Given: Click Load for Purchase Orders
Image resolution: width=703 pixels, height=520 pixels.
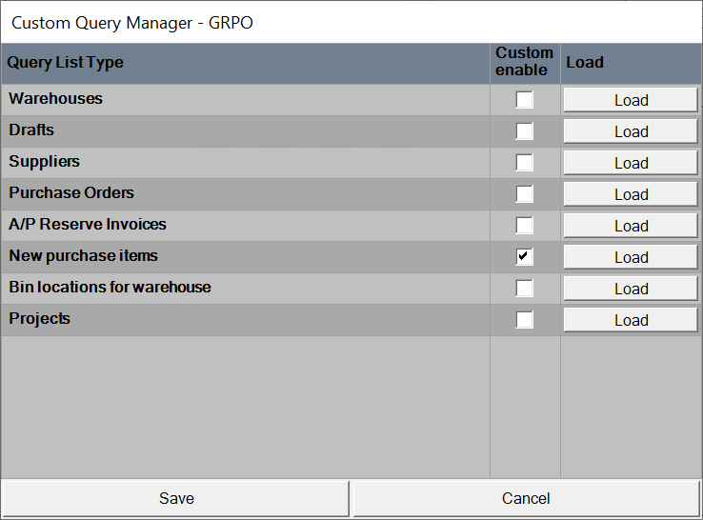Looking at the screenshot, I should pos(631,194).
